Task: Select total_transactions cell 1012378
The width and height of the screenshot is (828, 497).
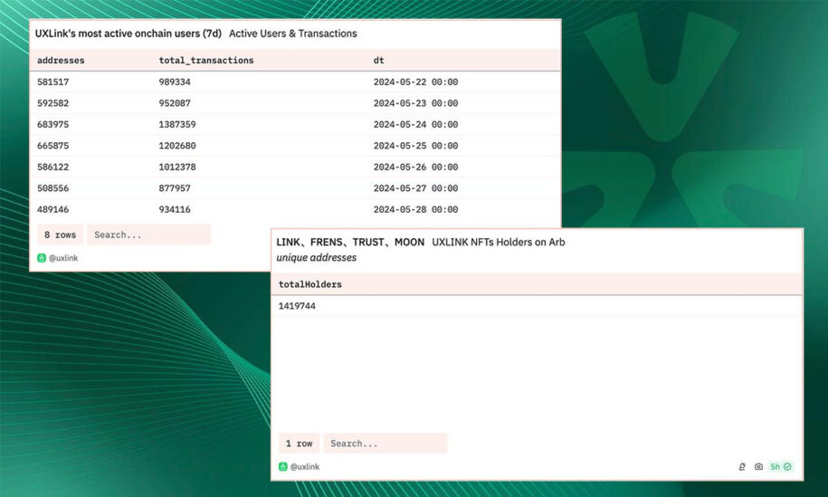Action: [177, 167]
